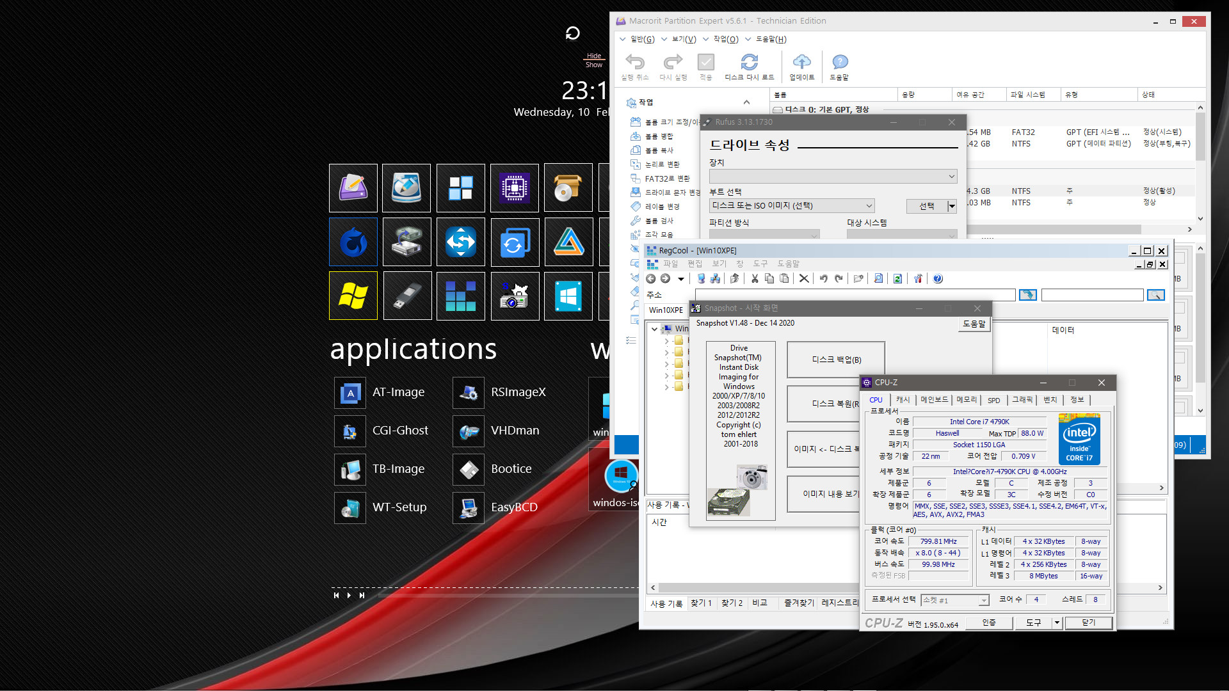Click the Help button in Snapshot window
The image size is (1229, 691).
coord(974,324)
